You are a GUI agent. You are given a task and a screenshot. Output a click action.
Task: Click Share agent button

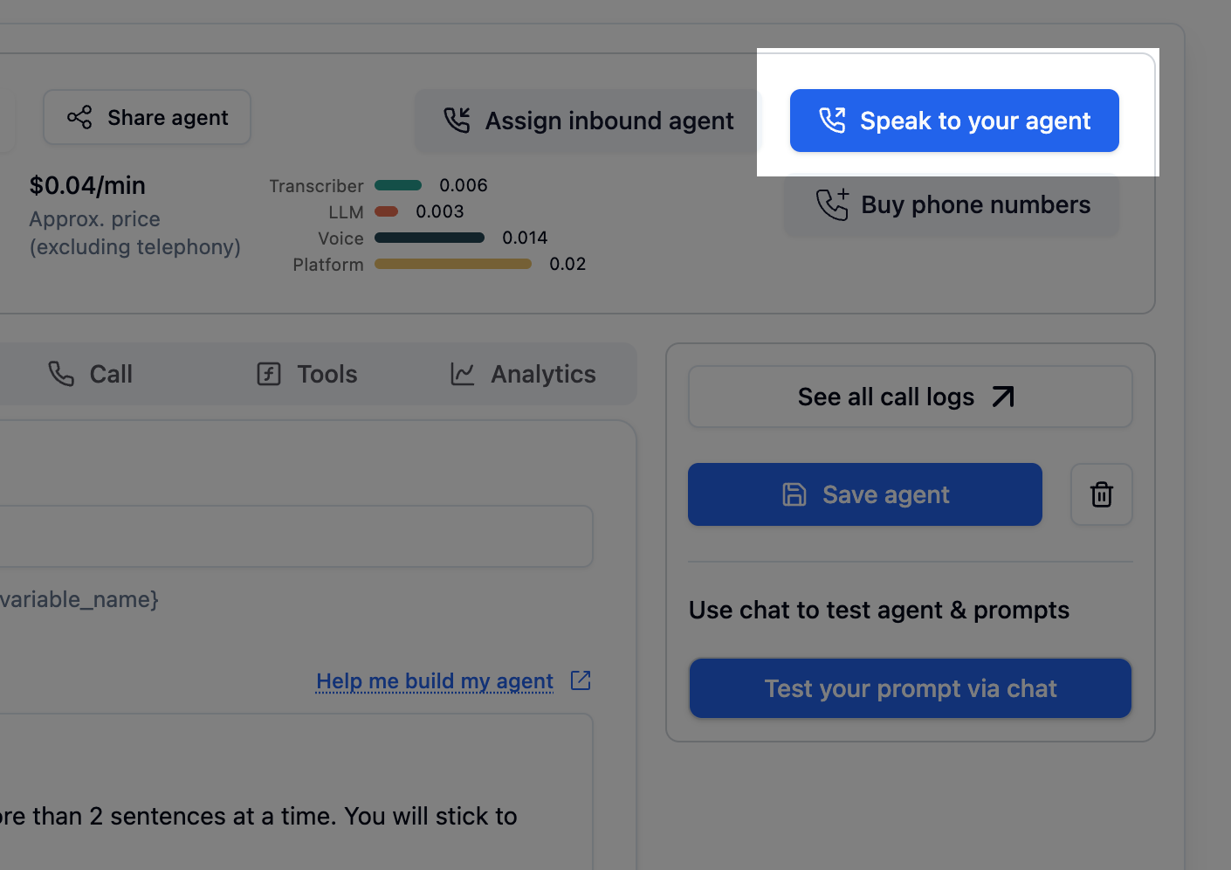tap(147, 117)
